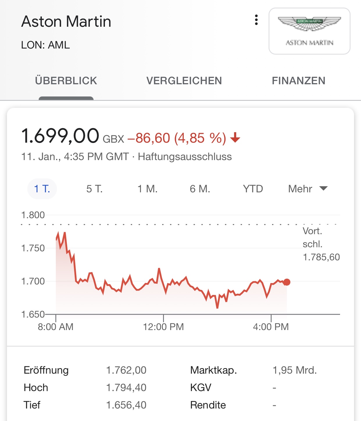The height and width of the screenshot is (421, 361).
Task: Open the Haftungsausschluss disclaimer link
Action: tap(185, 157)
